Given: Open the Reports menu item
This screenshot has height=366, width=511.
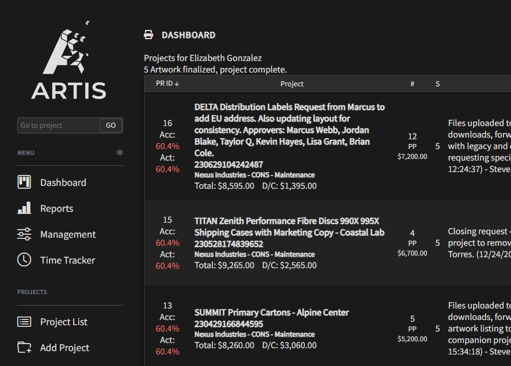Looking at the screenshot, I should (x=56, y=208).
